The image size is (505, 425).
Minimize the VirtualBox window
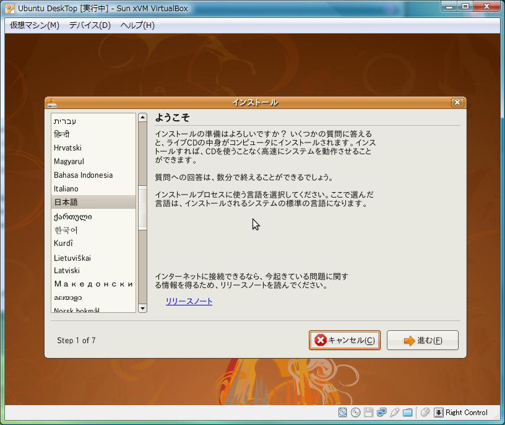tap(449, 6)
